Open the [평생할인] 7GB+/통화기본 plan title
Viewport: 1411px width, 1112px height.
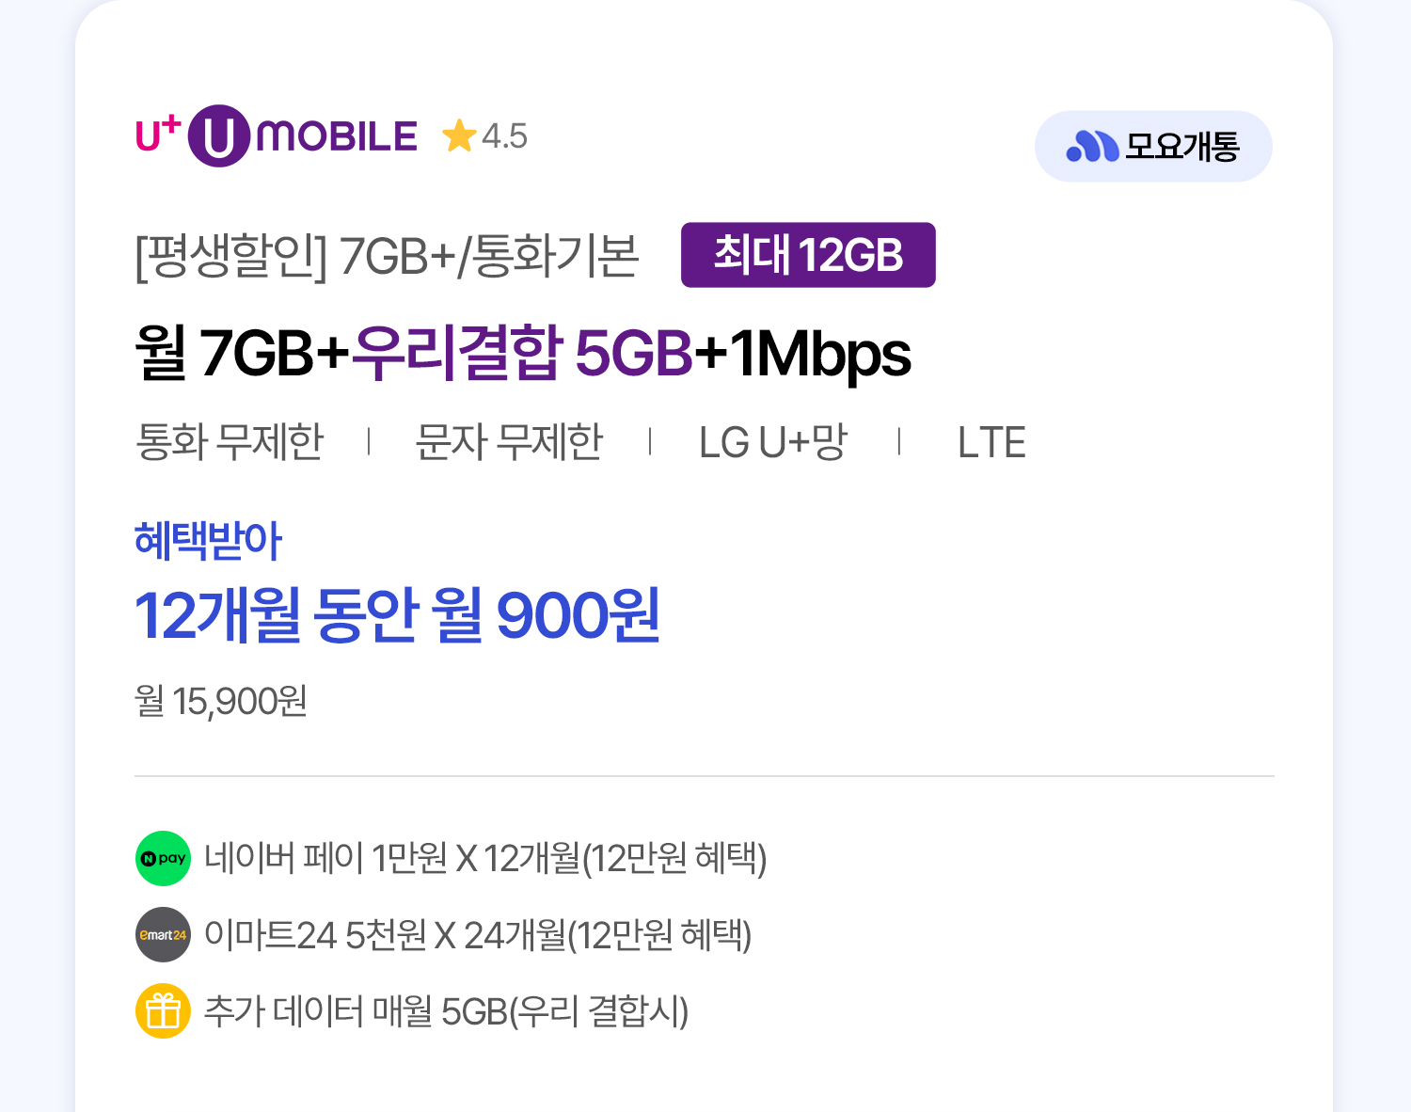(x=387, y=256)
